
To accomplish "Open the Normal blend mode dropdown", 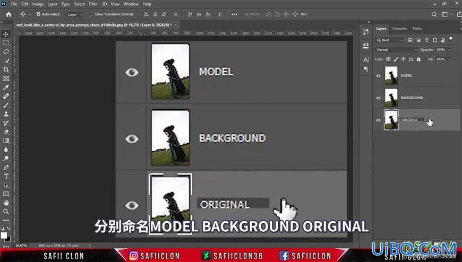I will 397,50.
